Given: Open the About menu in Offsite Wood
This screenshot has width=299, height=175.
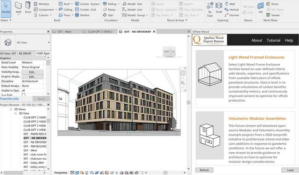Looking at the screenshot, I should click(256, 40).
